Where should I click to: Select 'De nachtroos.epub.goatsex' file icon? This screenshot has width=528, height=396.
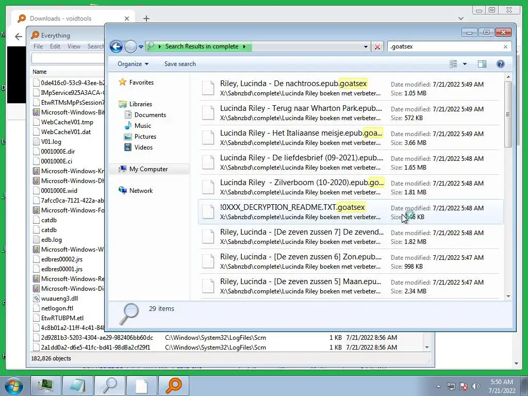(x=208, y=88)
